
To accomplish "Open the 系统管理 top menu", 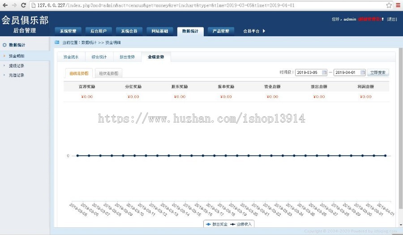I will click(x=68, y=31).
